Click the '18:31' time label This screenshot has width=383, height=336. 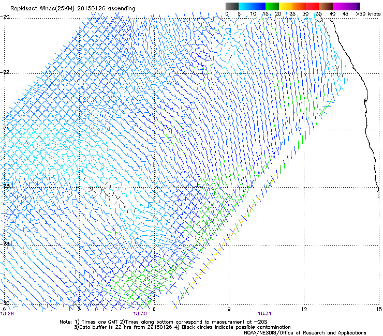(x=264, y=314)
